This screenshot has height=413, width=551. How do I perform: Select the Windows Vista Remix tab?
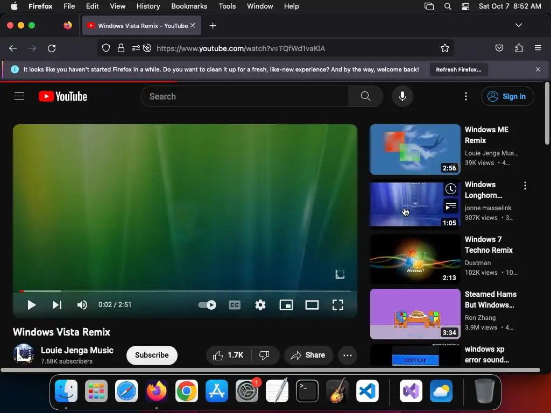tap(142, 26)
